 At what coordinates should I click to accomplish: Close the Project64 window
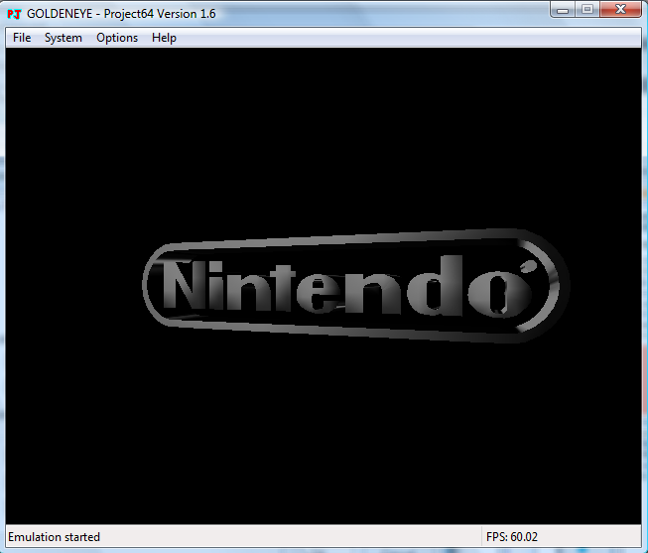click(620, 9)
